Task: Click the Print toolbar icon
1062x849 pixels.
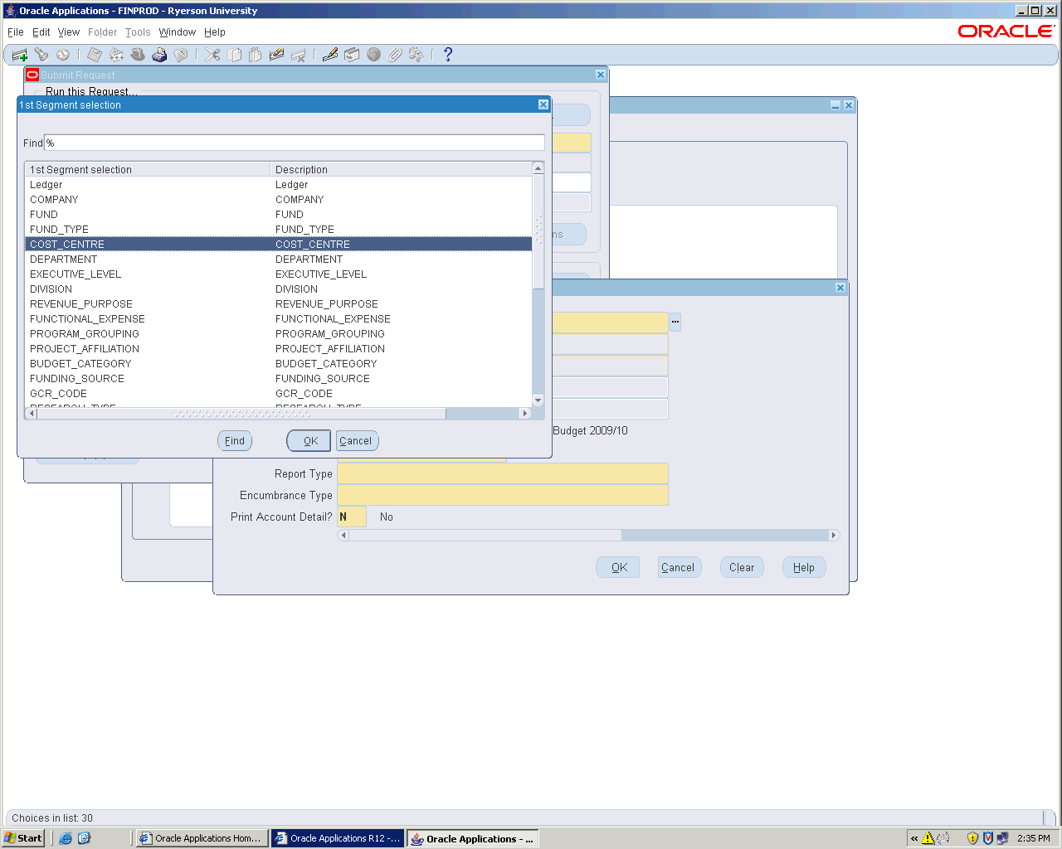Action: [159, 55]
